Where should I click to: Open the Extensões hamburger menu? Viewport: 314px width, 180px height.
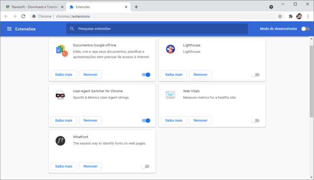point(9,29)
